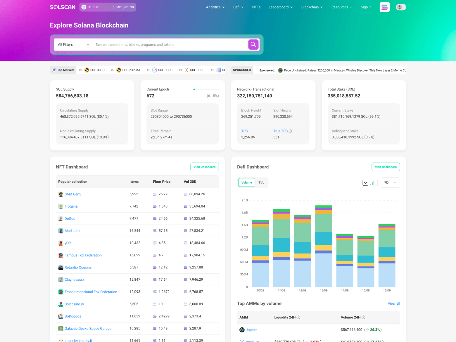
Task: Open the All Filters dropdown
Action: coord(73,44)
